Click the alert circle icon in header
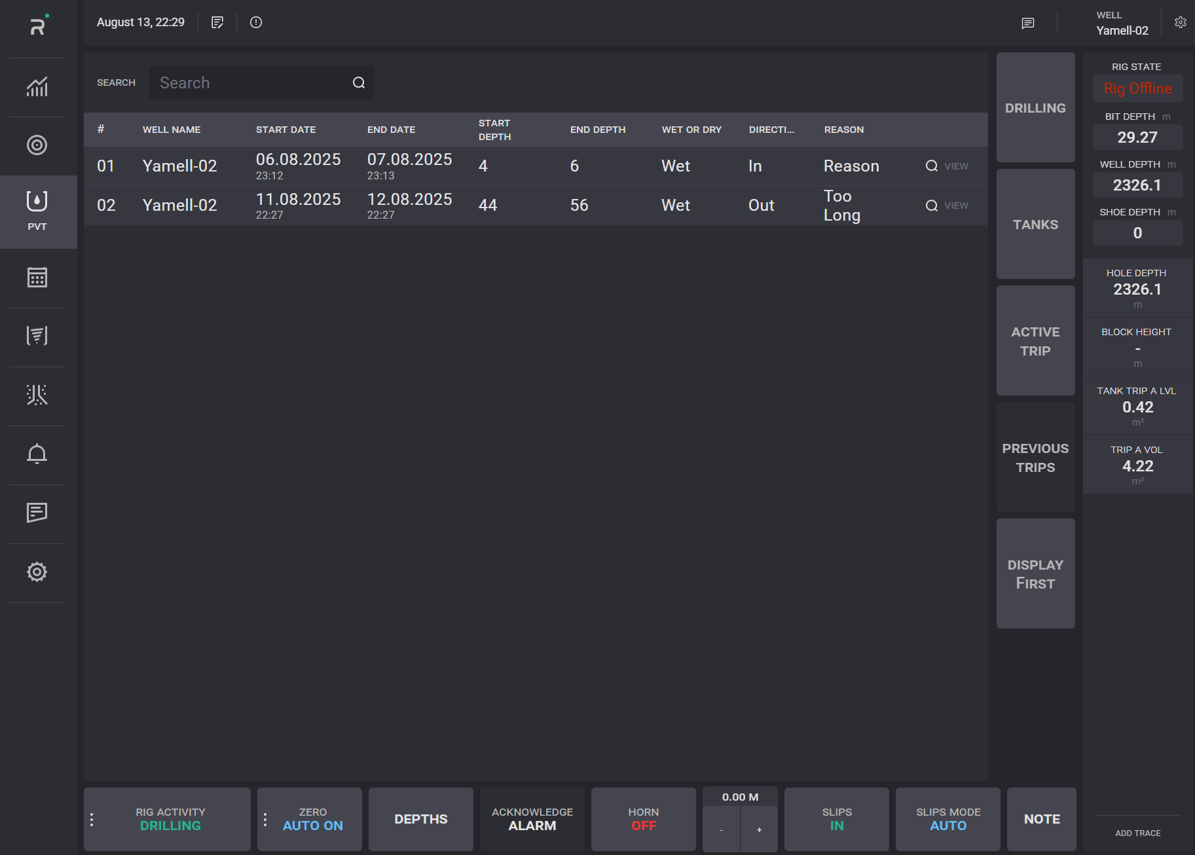1195x855 pixels. (256, 22)
